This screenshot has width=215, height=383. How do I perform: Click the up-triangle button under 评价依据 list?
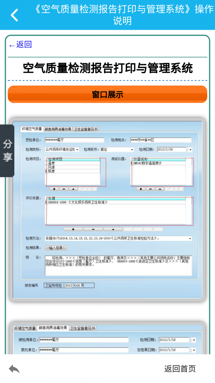tap(113, 229)
